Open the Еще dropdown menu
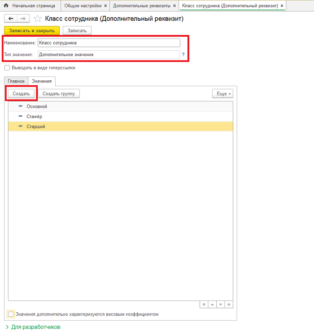The width and height of the screenshot is (314, 332). pos(222,94)
